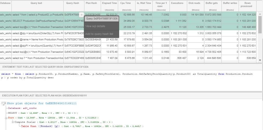Viewport: 263px width, 130px height.
Task: Collapse the Compute Scalar plan node
Action: pos(13,122)
